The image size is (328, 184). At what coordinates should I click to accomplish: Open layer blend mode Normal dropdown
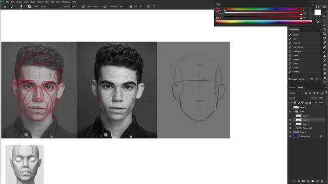[299, 98]
